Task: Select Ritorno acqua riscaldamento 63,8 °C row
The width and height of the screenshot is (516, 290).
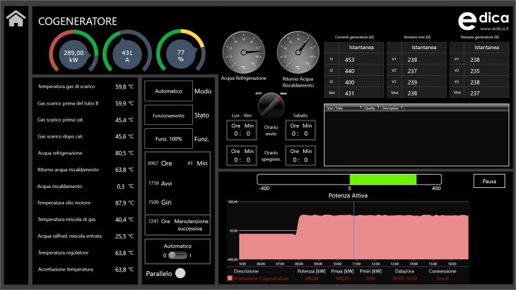Action: [85, 170]
